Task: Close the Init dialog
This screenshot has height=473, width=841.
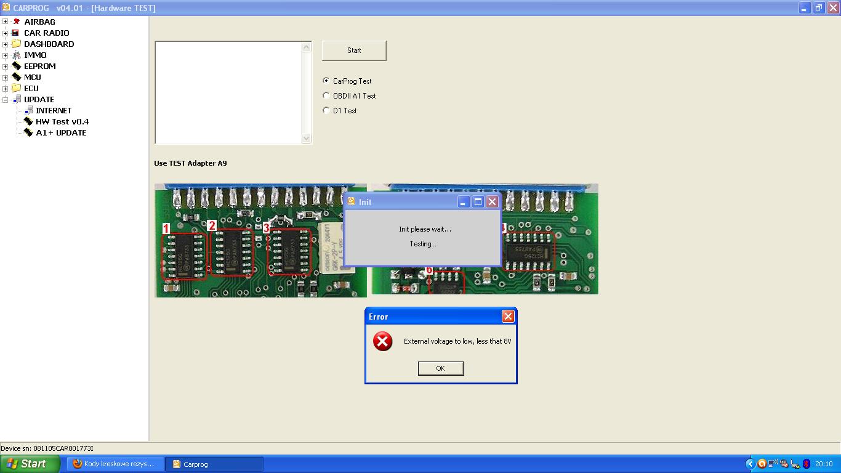Action: (492, 201)
